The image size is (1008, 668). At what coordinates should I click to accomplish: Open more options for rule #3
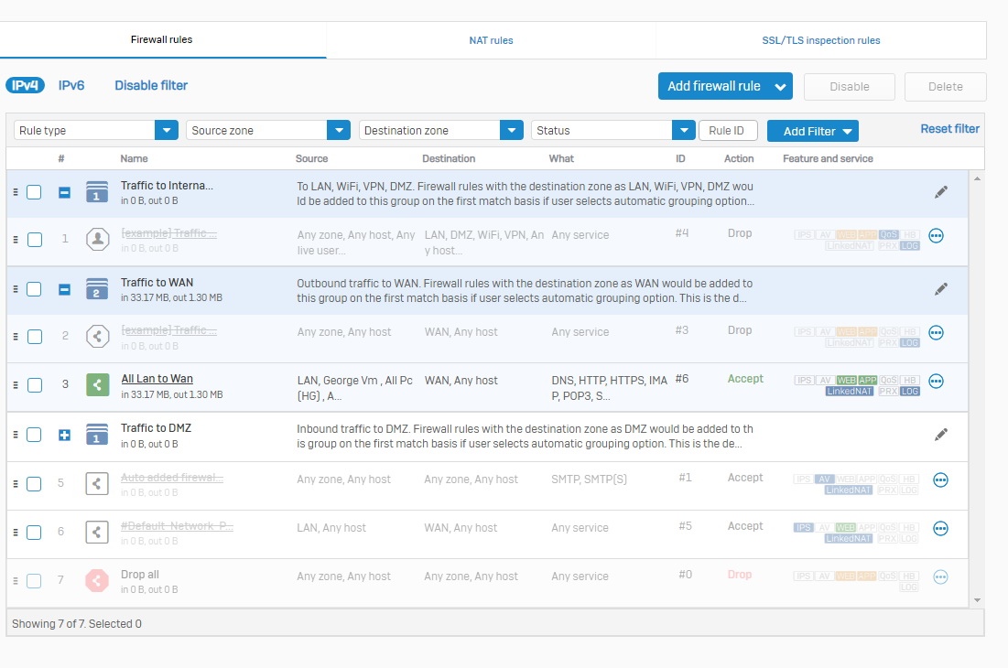point(936,333)
